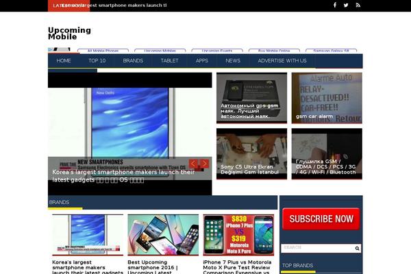The width and height of the screenshot is (411, 274).
Task: Open Sony C5 Ultra Ekran Değişimi tile
Action: point(251,153)
